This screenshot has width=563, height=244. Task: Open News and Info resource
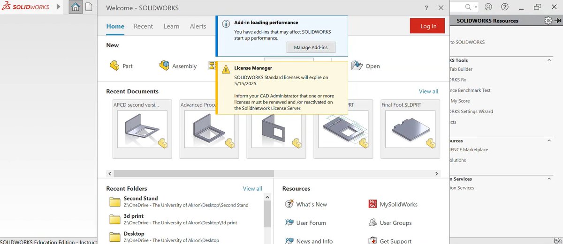tap(309, 241)
